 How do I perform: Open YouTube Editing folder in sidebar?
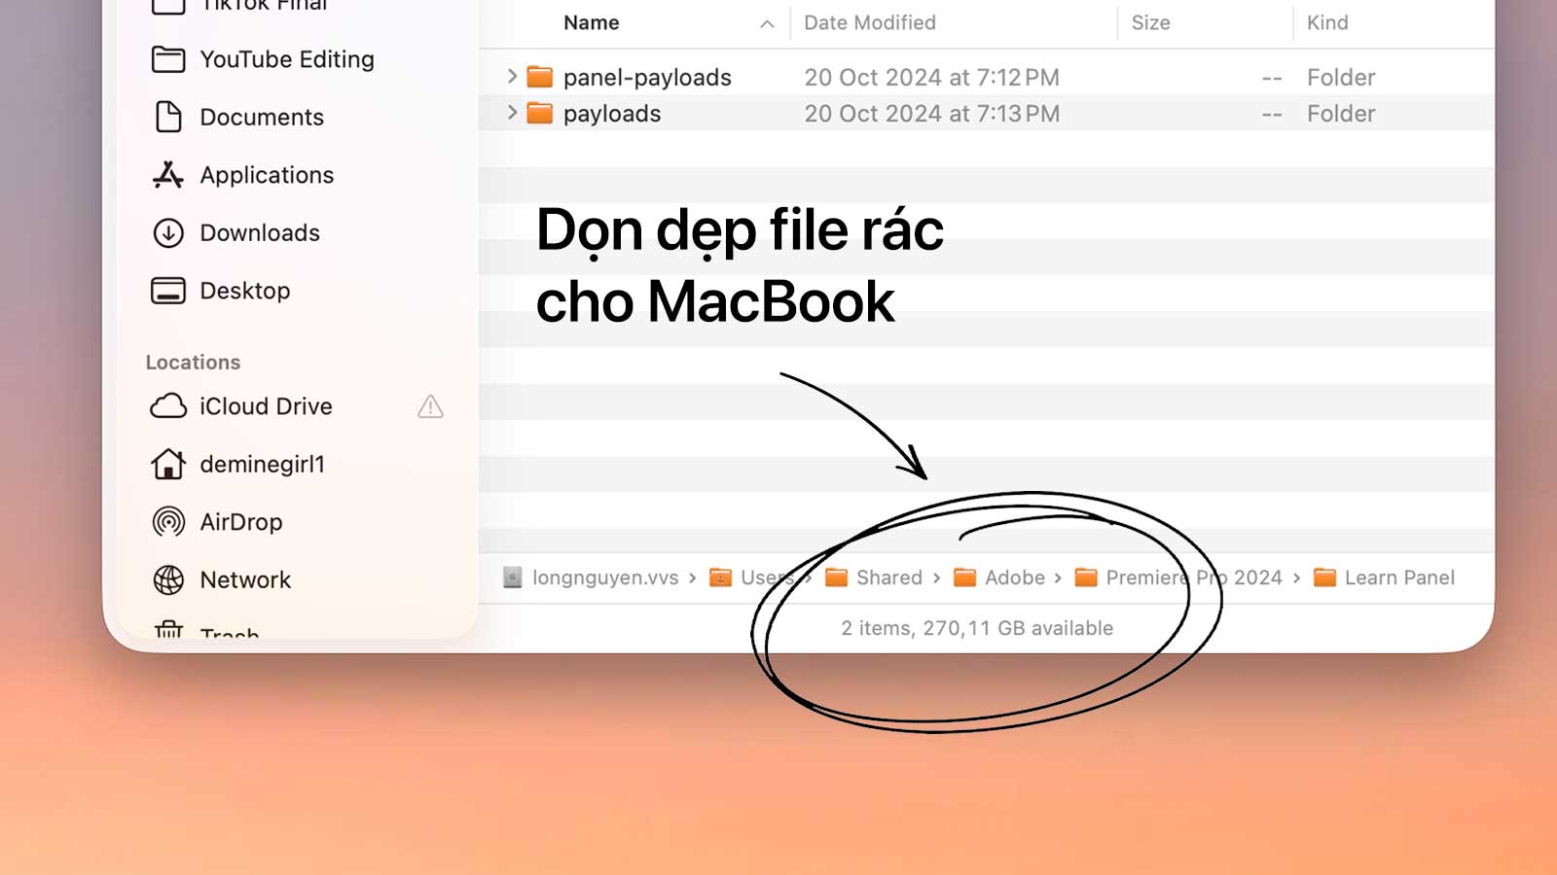(286, 59)
